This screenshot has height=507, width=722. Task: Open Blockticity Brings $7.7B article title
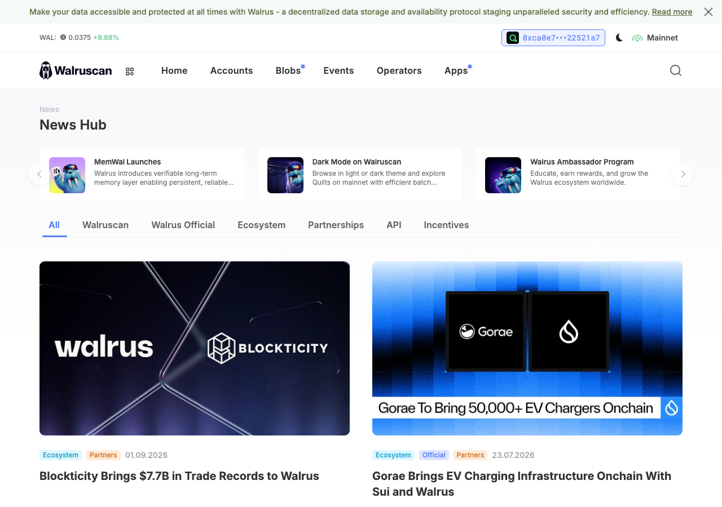coord(179,476)
